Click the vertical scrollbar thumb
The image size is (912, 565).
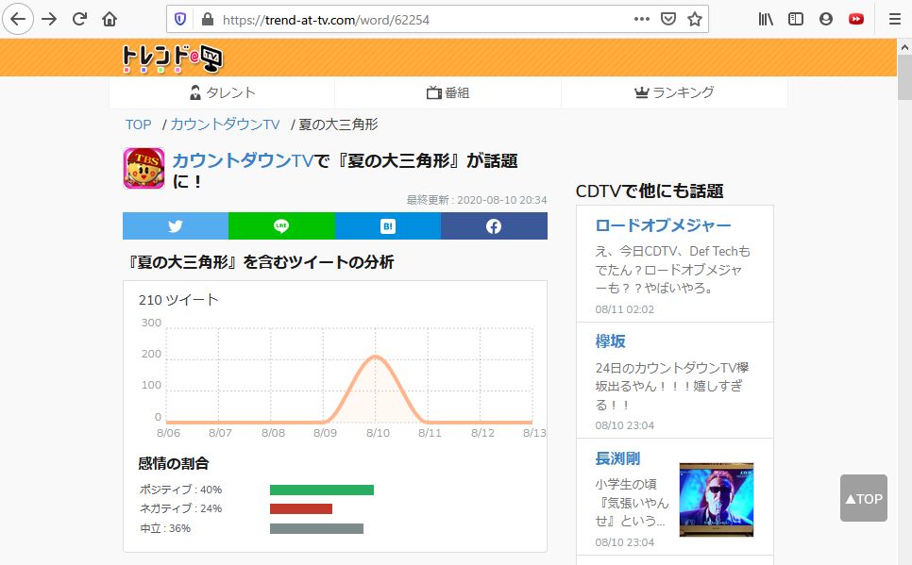[904, 78]
